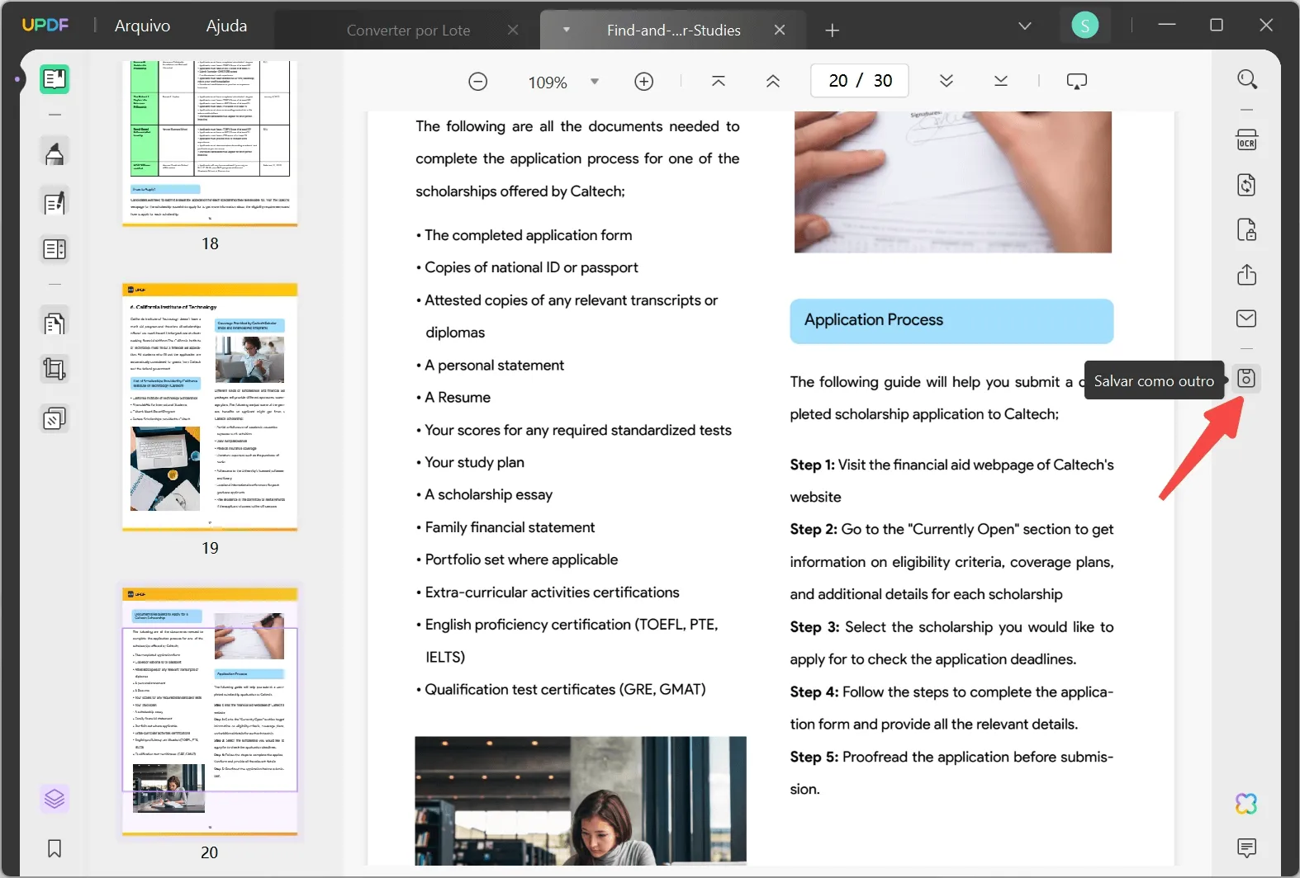Switch to Converter por Lote tab

pos(408,31)
